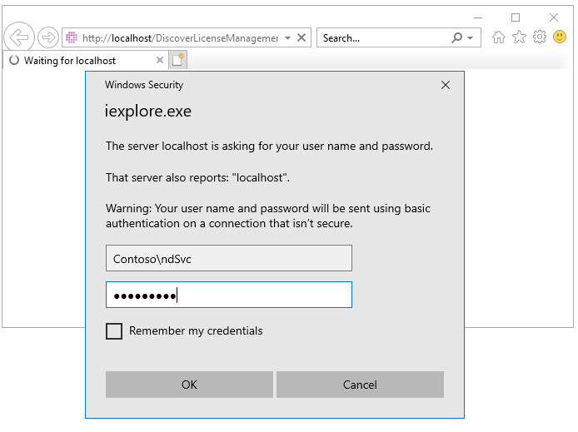Click into the password field
The height and width of the screenshot is (432, 578).
click(x=228, y=295)
